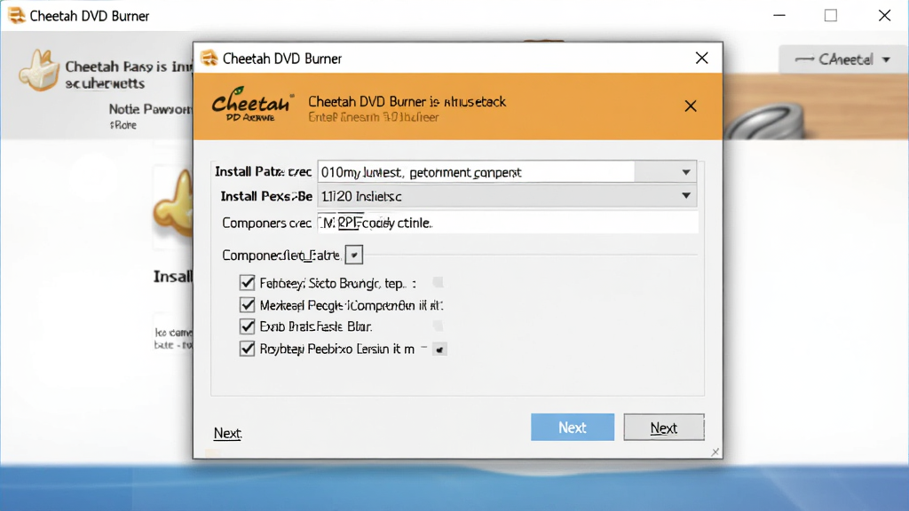Click the dialog title bar Cheetah DVD Burner icon
Image resolution: width=909 pixels, height=511 pixels.
pos(209,58)
